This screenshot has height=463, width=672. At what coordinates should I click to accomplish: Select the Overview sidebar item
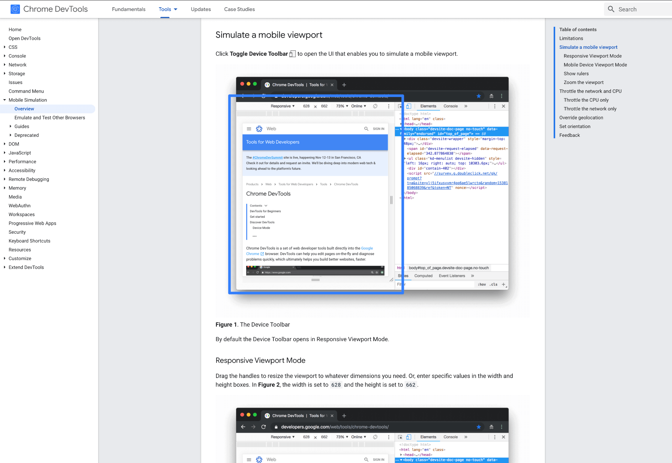pyautogui.click(x=47, y=109)
